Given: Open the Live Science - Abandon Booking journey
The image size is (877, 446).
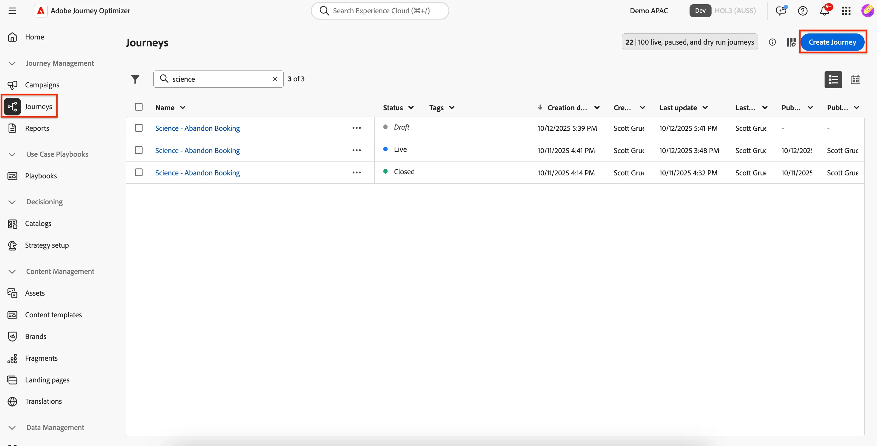Looking at the screenshot, I should pos(197,150).
